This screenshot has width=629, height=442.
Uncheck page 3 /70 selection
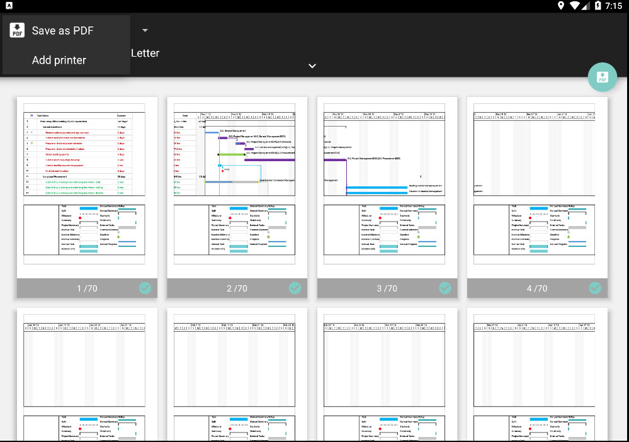pyautogui.click(x=445, y=288)
